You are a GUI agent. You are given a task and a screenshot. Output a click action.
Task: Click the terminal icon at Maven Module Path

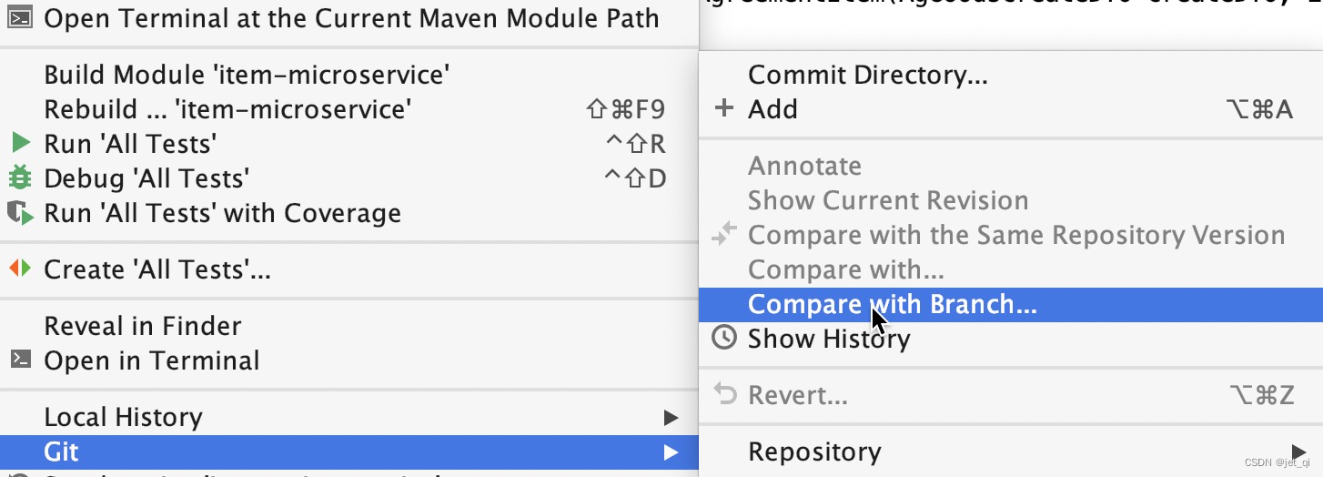[21, 17]
